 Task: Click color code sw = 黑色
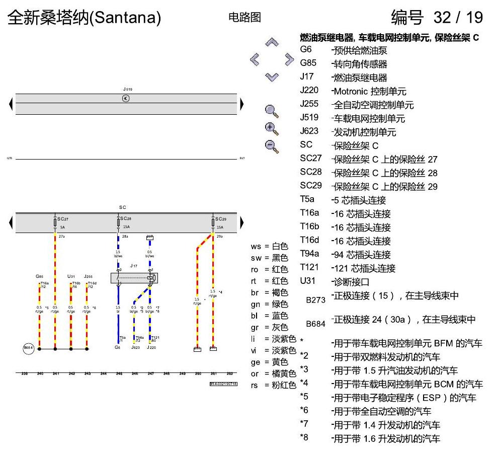pyautogui.click(x=270, y=258)
